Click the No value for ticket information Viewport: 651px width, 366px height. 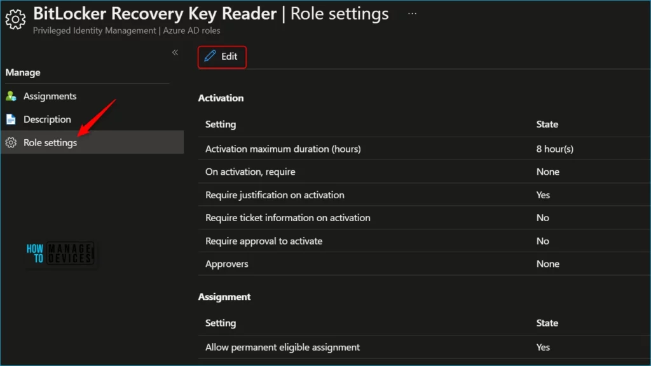[543, 217]
